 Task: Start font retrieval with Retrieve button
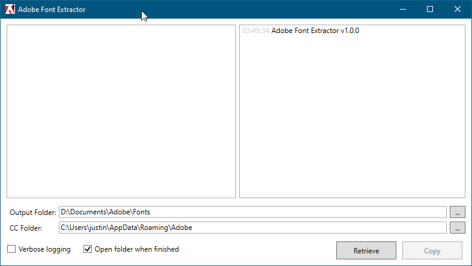pos(366,250)
